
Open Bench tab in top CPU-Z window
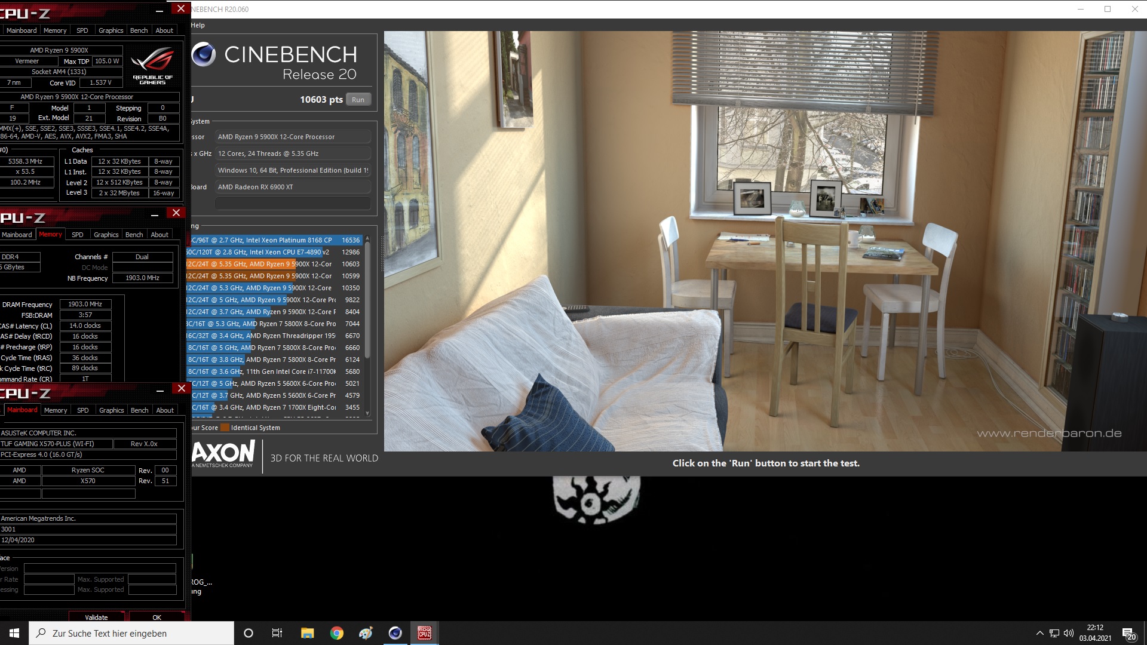pyautogui.click(x=139, y=30)
